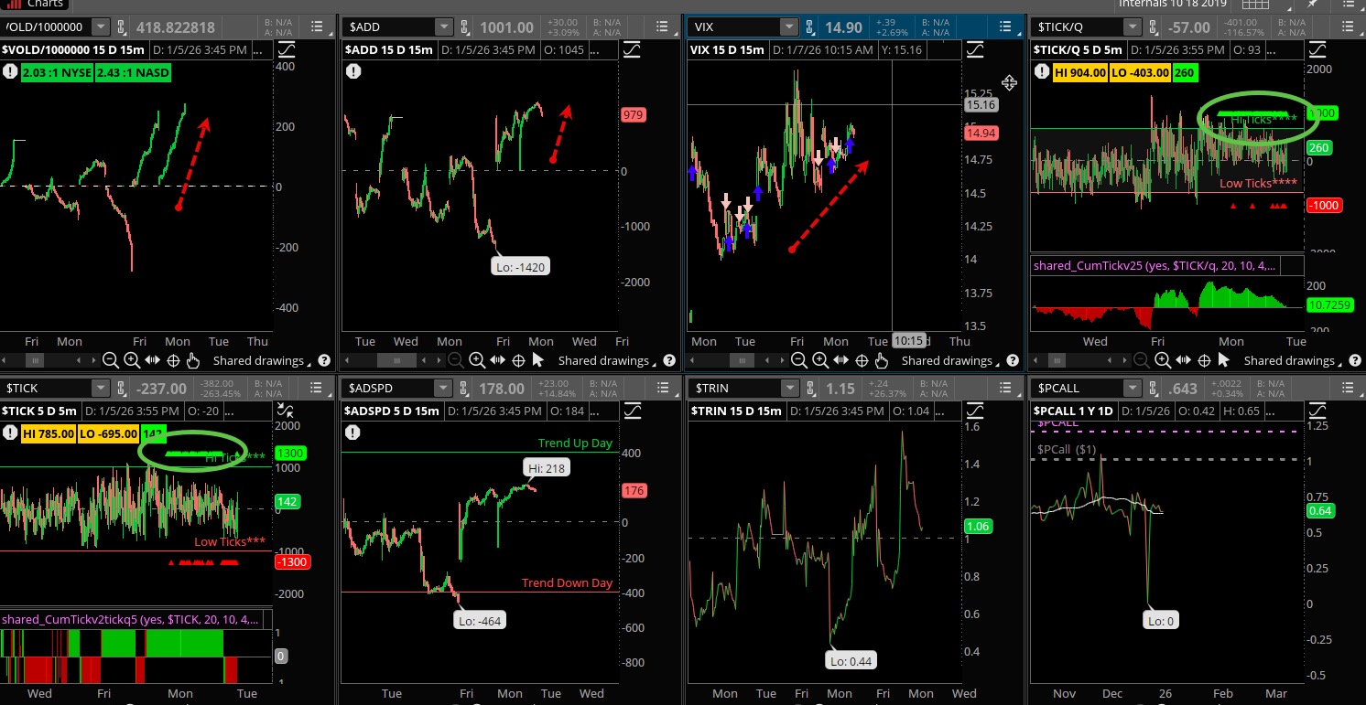
Task: Open the $TICK/Q panel list menu
Action: coord(1350,27)
